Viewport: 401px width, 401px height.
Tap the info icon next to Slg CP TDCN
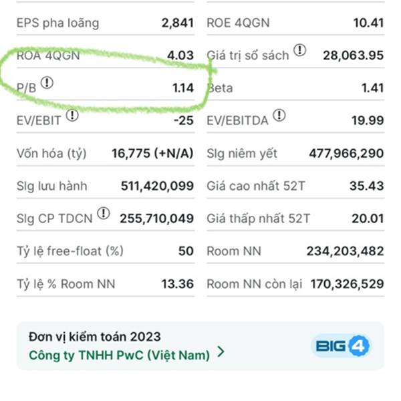click(104, 213)
